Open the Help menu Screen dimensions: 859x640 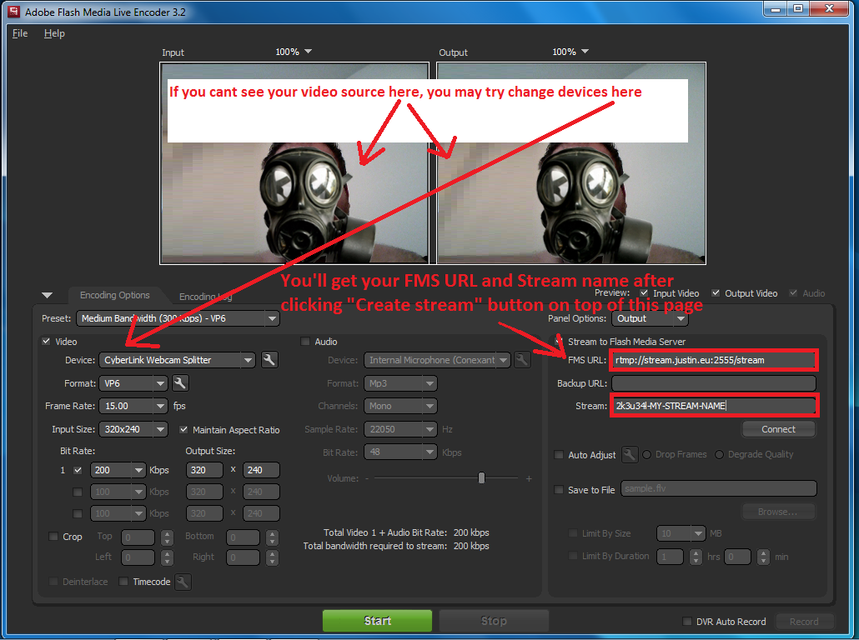[54, 33]
